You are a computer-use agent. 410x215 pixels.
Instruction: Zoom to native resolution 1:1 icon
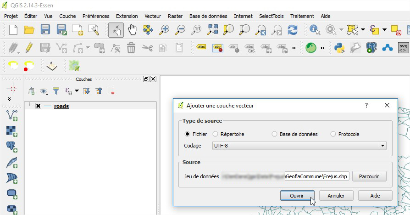point(196,29)
